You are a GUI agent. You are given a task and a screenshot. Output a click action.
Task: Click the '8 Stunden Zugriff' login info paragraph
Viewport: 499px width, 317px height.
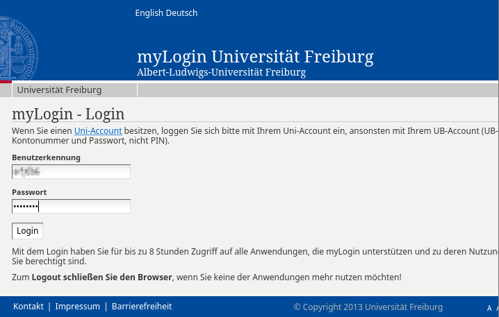coord(208,251)
